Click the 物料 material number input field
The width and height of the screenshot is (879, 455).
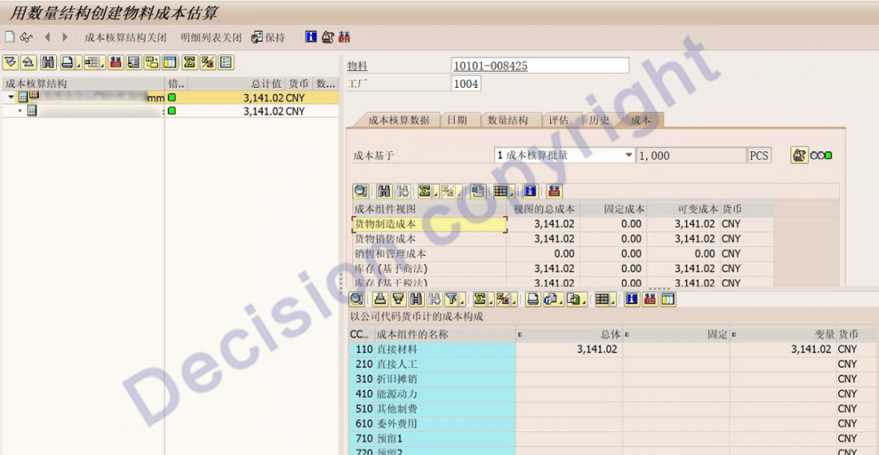[540, 66]
